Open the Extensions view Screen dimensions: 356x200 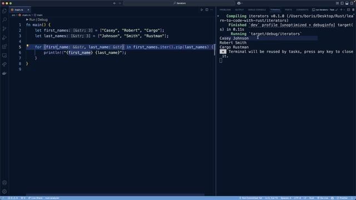(4, 47)
